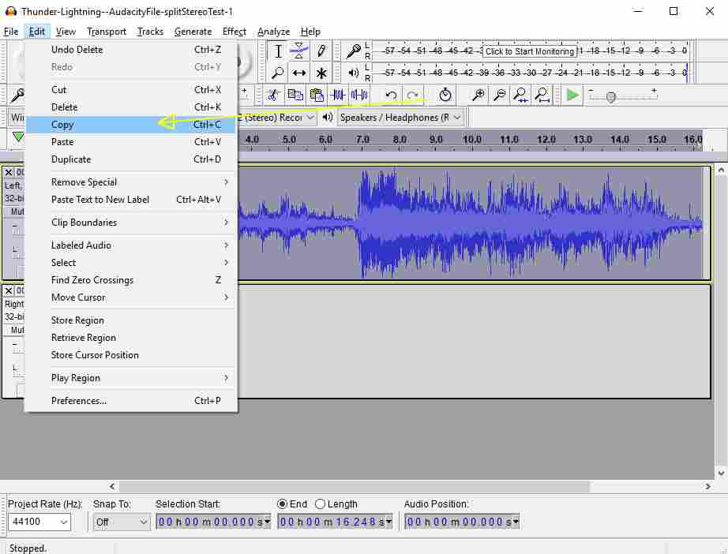Select the Multi-Tool asterisk icon
The width and height of the screenshot is (728, 554).
click(321, 73)
